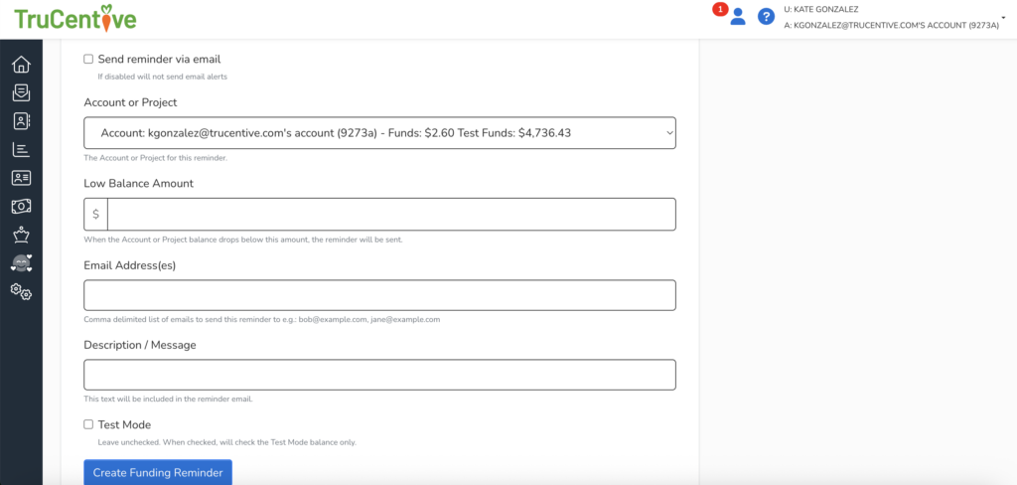Check the Test Mode checkbox

pyautogui.click(x=88, y=424)
